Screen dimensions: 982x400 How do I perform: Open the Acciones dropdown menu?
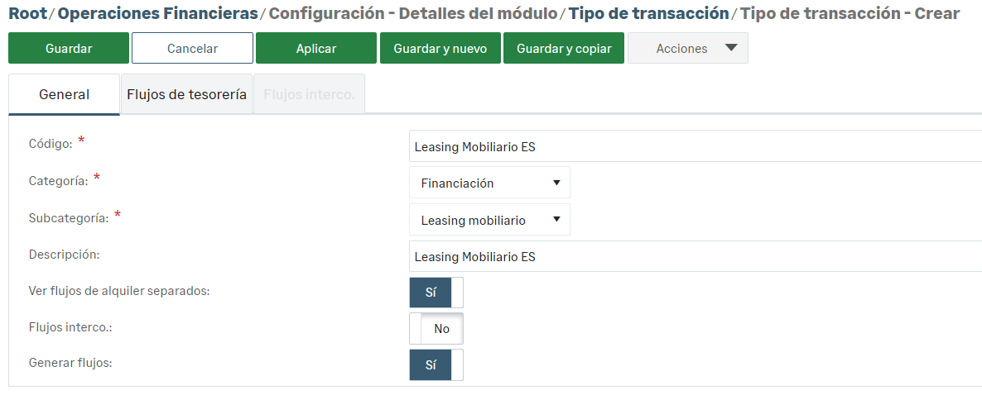(x=688, y=49)
